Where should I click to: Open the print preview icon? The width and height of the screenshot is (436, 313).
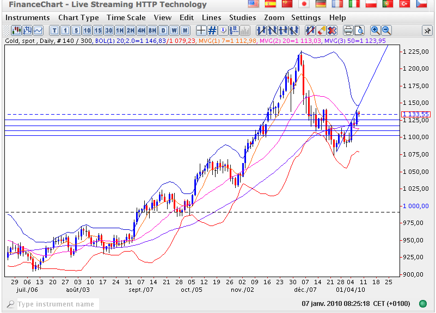pos(359,30)
